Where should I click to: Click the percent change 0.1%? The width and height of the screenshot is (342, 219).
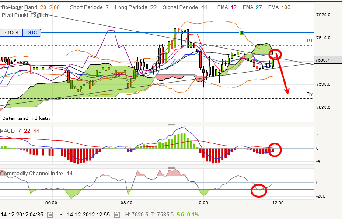192,215
